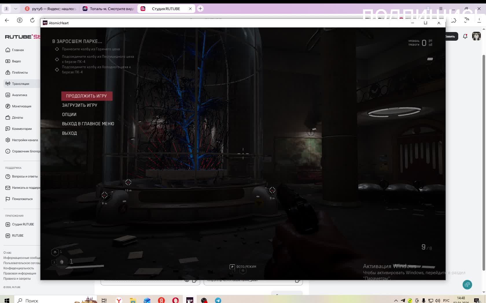Open the Правовая информация footer link
Screen dimensions: 486x303
point(20,273)
